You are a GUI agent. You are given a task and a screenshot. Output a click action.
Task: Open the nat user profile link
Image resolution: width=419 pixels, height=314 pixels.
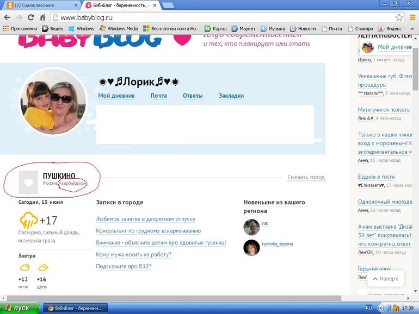click(265, 224)
